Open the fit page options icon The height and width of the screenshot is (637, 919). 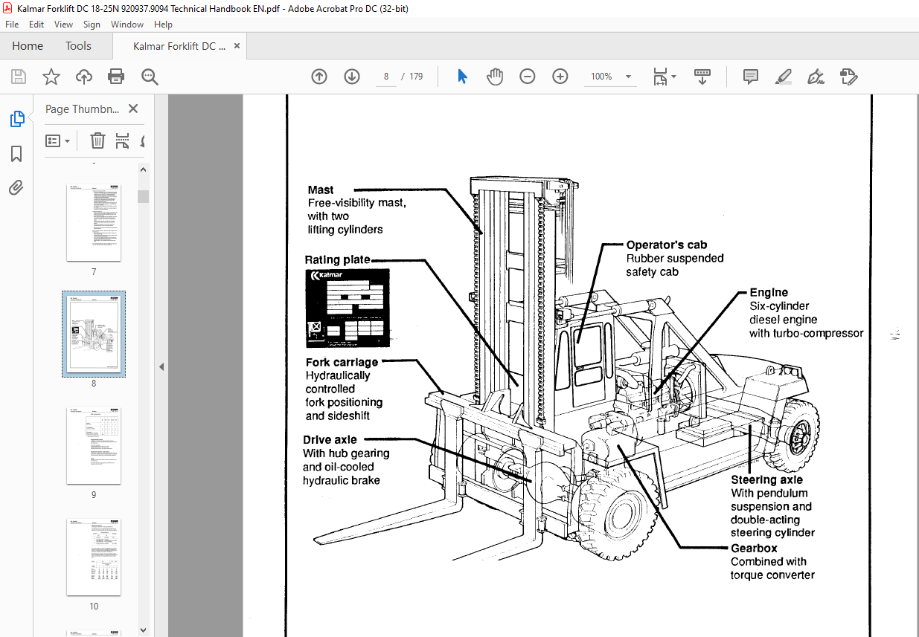point(664,77)
